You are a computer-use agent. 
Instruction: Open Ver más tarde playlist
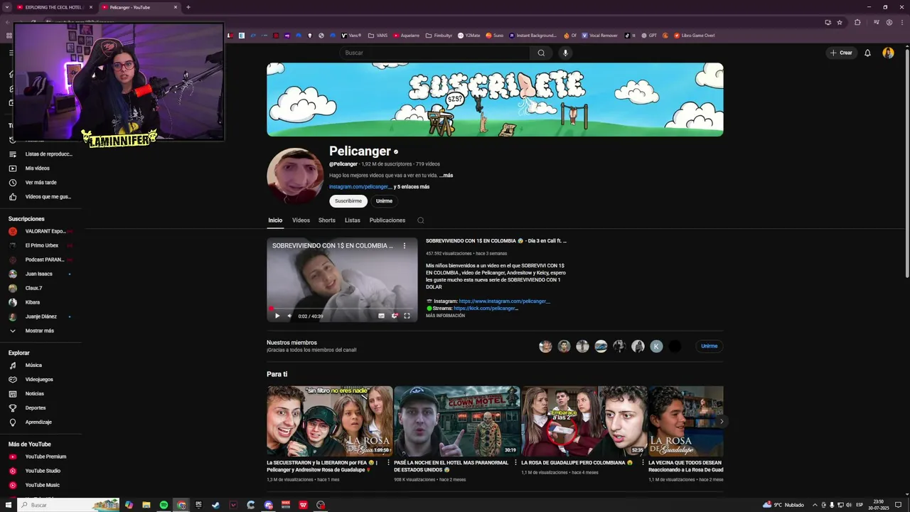(40, 183)
